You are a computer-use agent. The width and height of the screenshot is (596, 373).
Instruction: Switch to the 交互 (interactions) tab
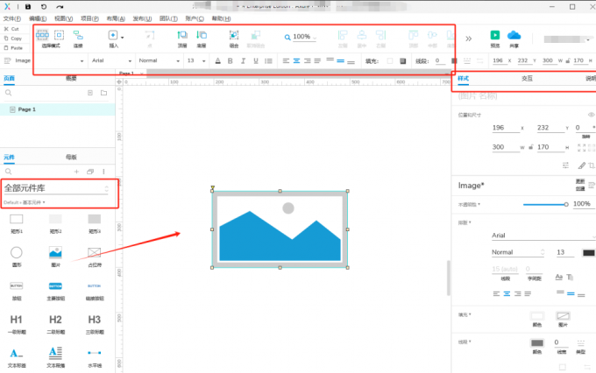click(x=528, y=78)
